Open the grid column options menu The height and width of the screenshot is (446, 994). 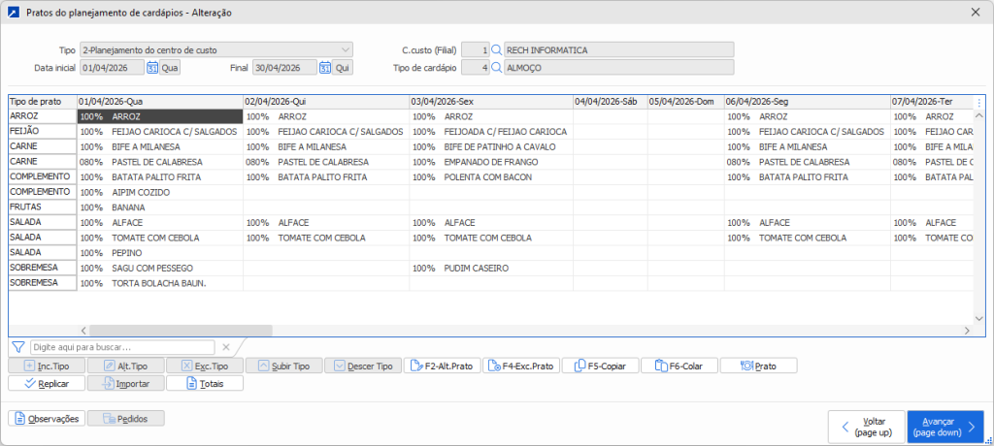(x=978, y=102)
